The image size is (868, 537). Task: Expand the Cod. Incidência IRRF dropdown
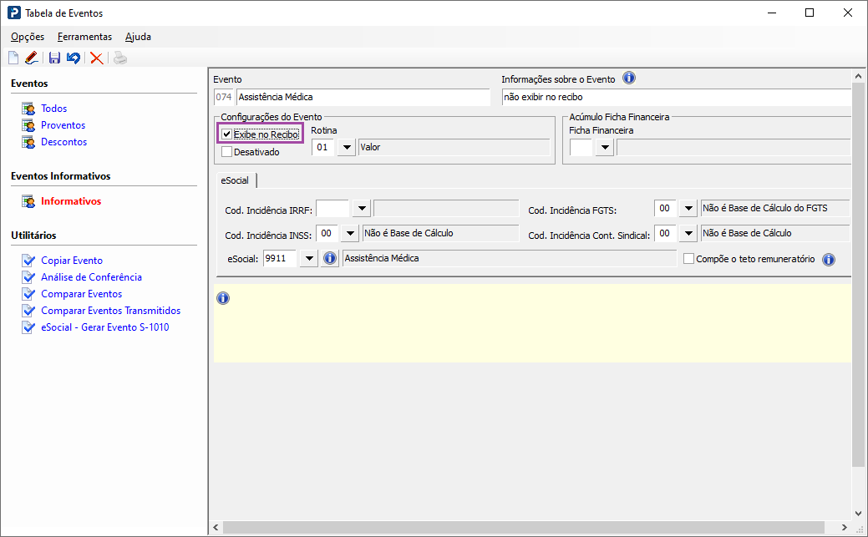[x=362, y=209]
